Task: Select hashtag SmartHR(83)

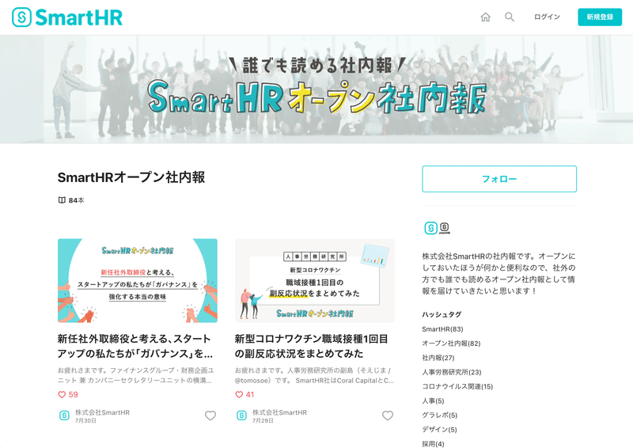Action: (442, 329)
